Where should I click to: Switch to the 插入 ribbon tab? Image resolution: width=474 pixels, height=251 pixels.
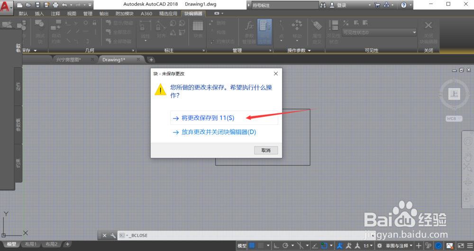39,14
